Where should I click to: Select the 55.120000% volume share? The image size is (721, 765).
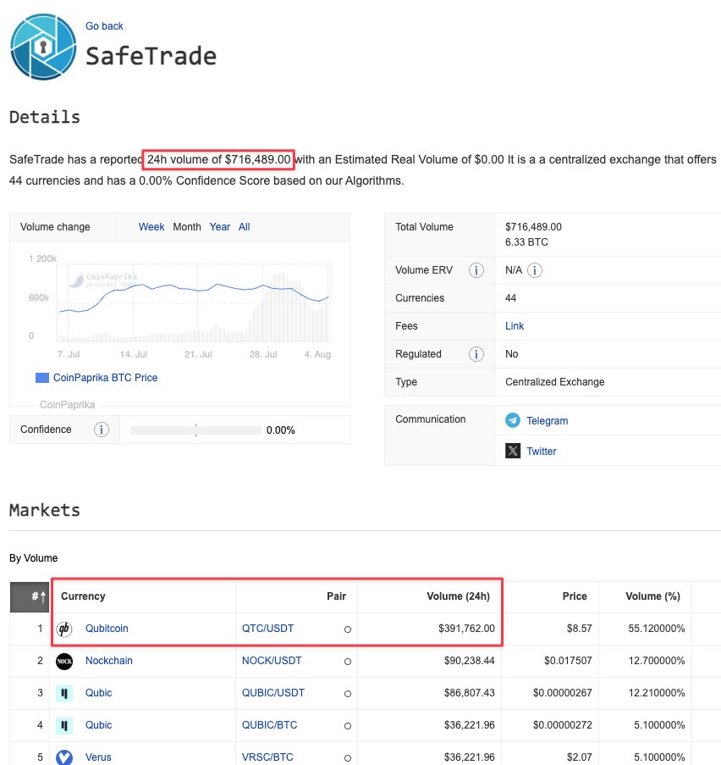(656, 629)
